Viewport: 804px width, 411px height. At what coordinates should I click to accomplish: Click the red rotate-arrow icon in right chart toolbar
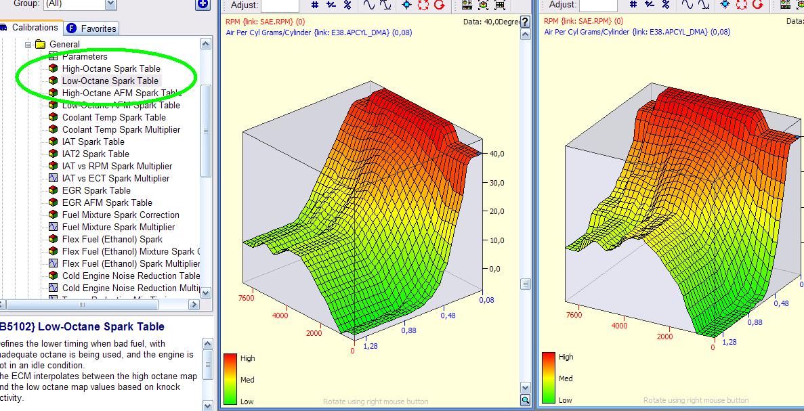point(757,5)
